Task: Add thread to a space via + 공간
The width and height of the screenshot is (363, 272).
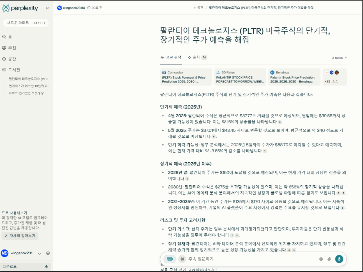Action: pos(198,8)
